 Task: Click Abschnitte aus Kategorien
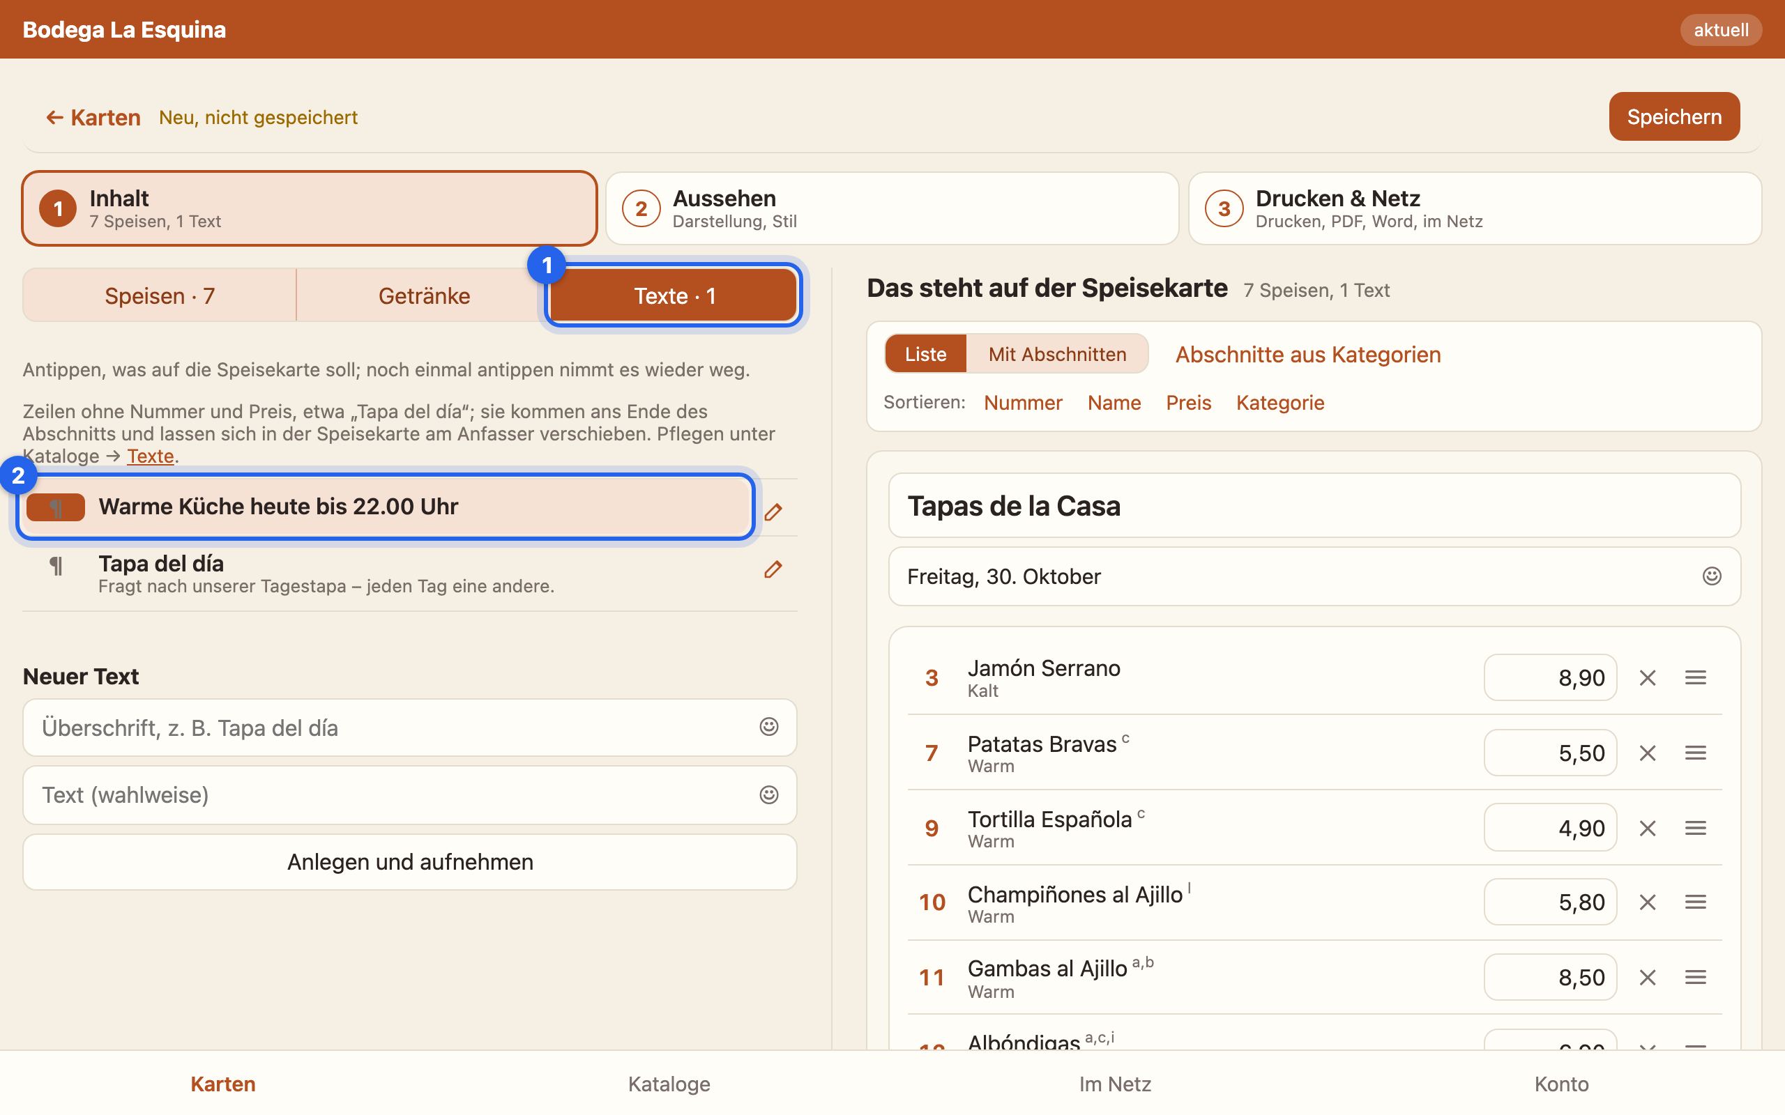1308,354
